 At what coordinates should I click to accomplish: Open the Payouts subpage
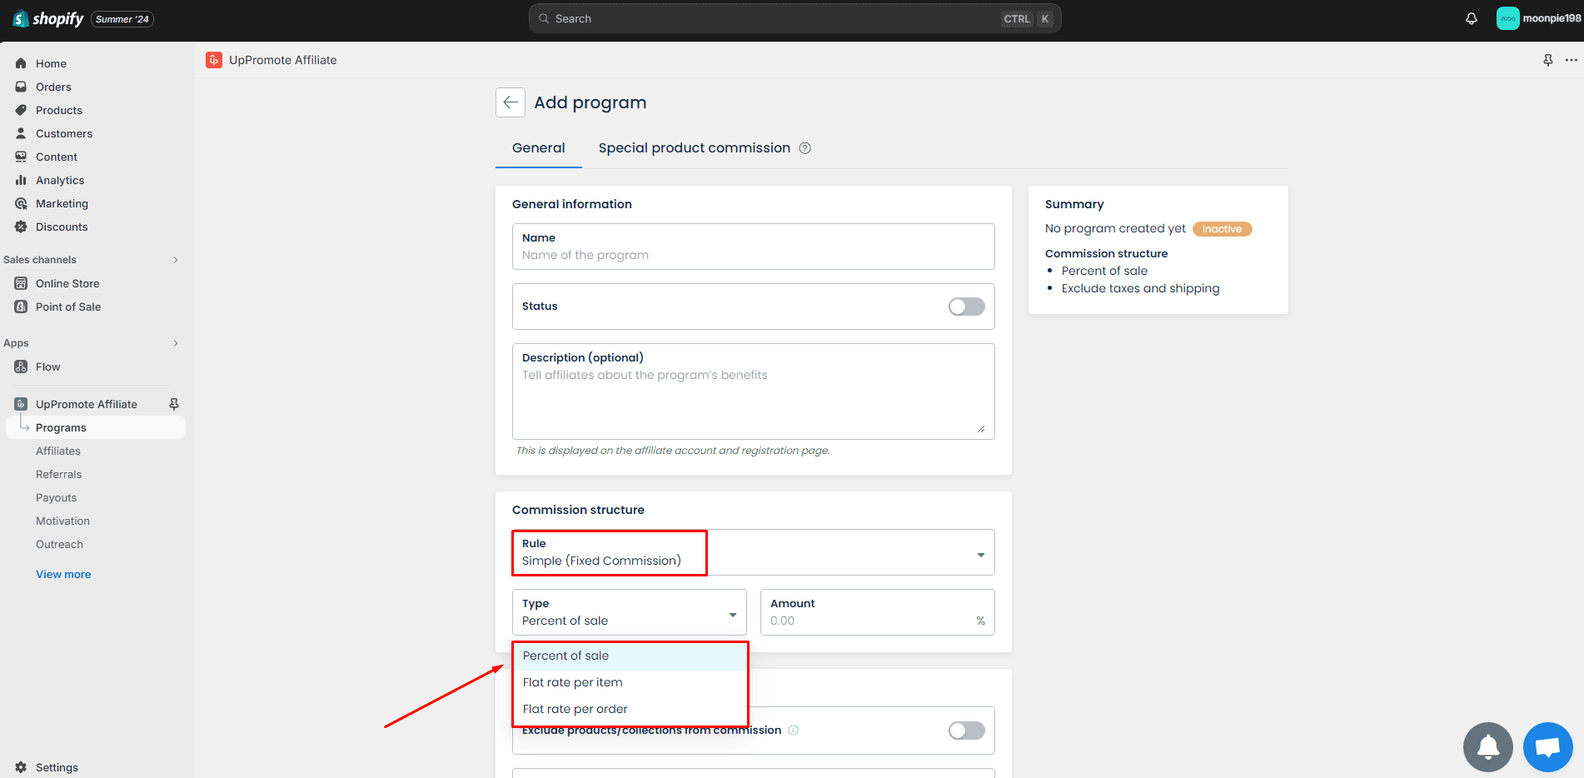click(56, 497)
